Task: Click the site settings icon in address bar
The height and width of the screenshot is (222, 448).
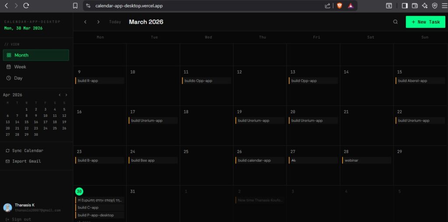Action: click(88, 6)
